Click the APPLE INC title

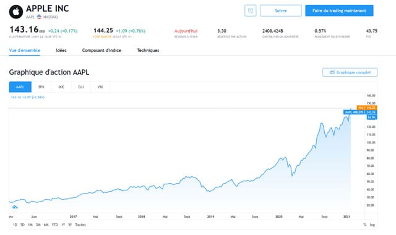pos(48,9)
